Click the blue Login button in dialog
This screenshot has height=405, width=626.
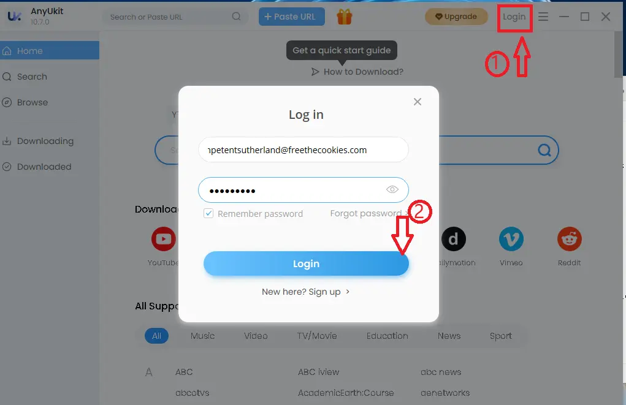pyautogui.click(x=306, y=263)
